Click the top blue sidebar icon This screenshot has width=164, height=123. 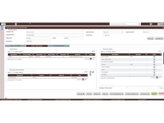[2, 27]
